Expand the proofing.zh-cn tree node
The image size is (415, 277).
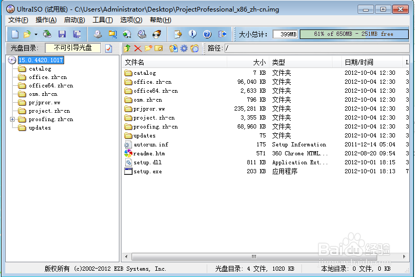[12, 120]
